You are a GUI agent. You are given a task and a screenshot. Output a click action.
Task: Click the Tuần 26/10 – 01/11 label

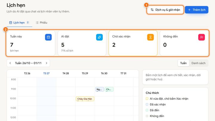click(x=28, y=63)
